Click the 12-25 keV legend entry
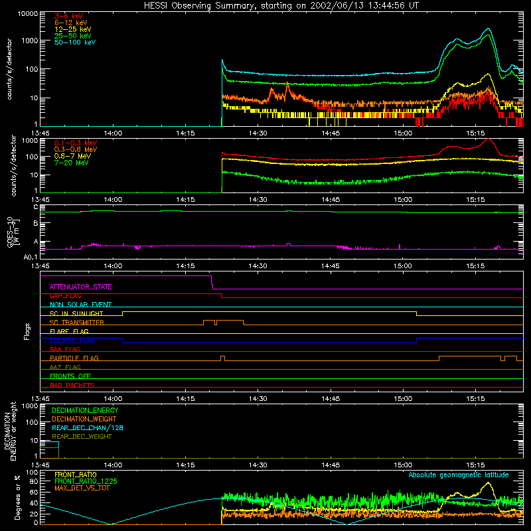This screenshot has height=531, width=531. (73, 29)
